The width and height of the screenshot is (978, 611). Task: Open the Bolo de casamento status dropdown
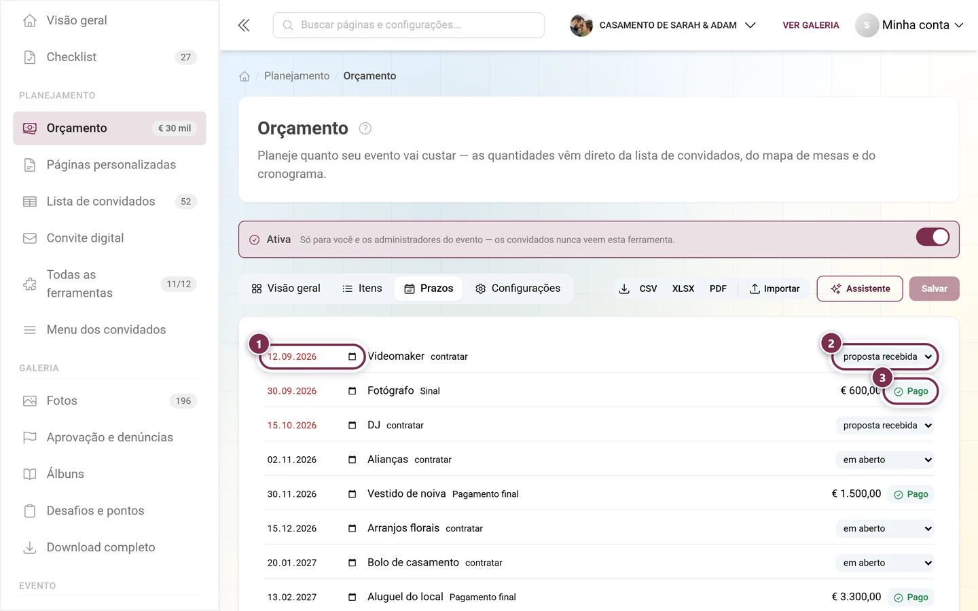click(885, 563)
